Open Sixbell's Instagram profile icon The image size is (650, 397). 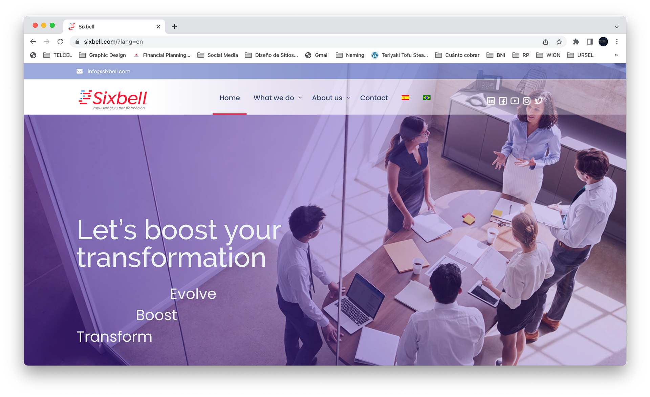[526, 101]
